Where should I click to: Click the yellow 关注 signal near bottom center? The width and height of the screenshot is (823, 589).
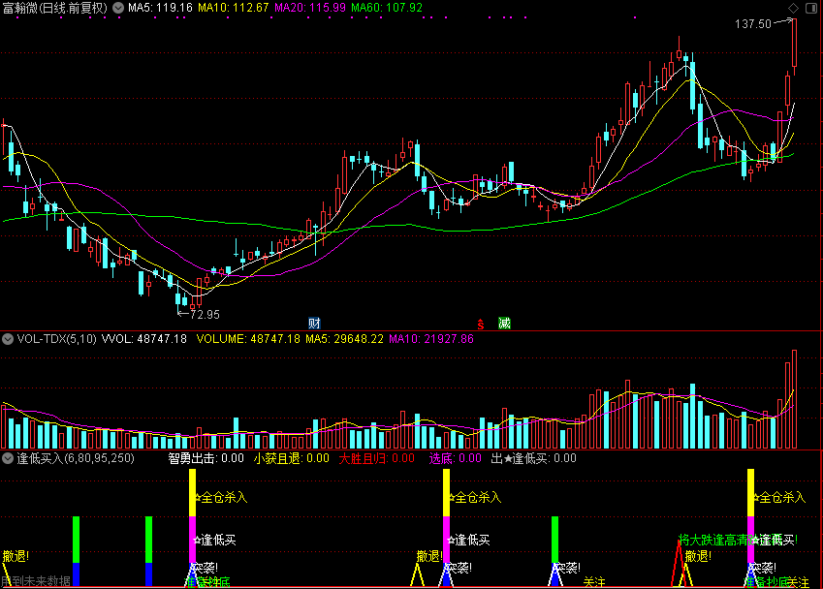[x=594, y=583]
